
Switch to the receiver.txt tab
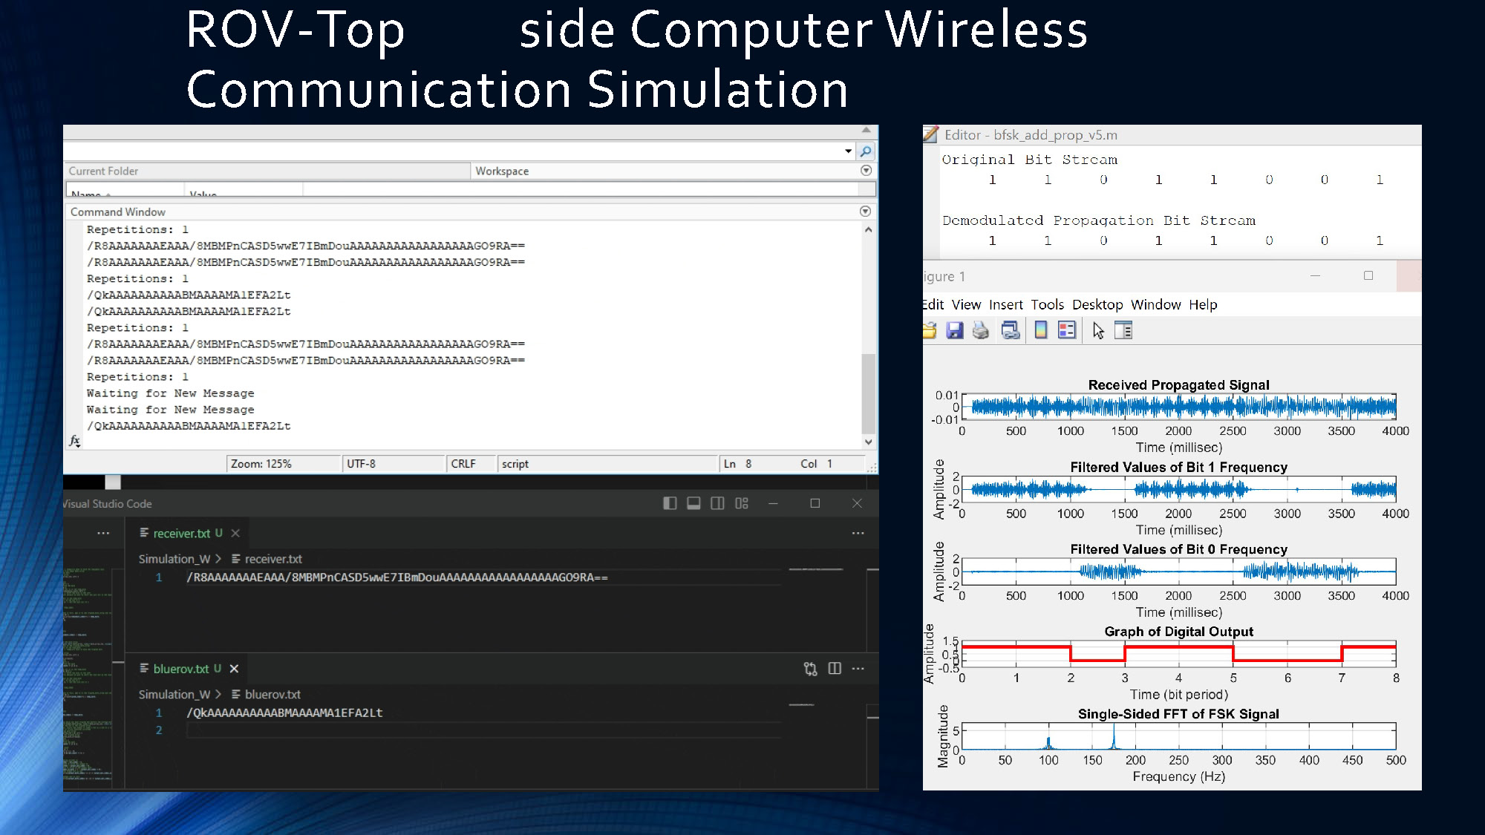click(180, 533)
